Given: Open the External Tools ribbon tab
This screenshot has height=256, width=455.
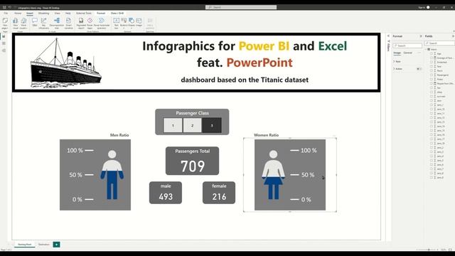Looking at the screenshot, I should point(84,14).
